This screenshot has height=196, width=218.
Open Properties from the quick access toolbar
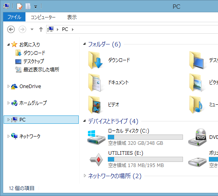tap(19, 6)
